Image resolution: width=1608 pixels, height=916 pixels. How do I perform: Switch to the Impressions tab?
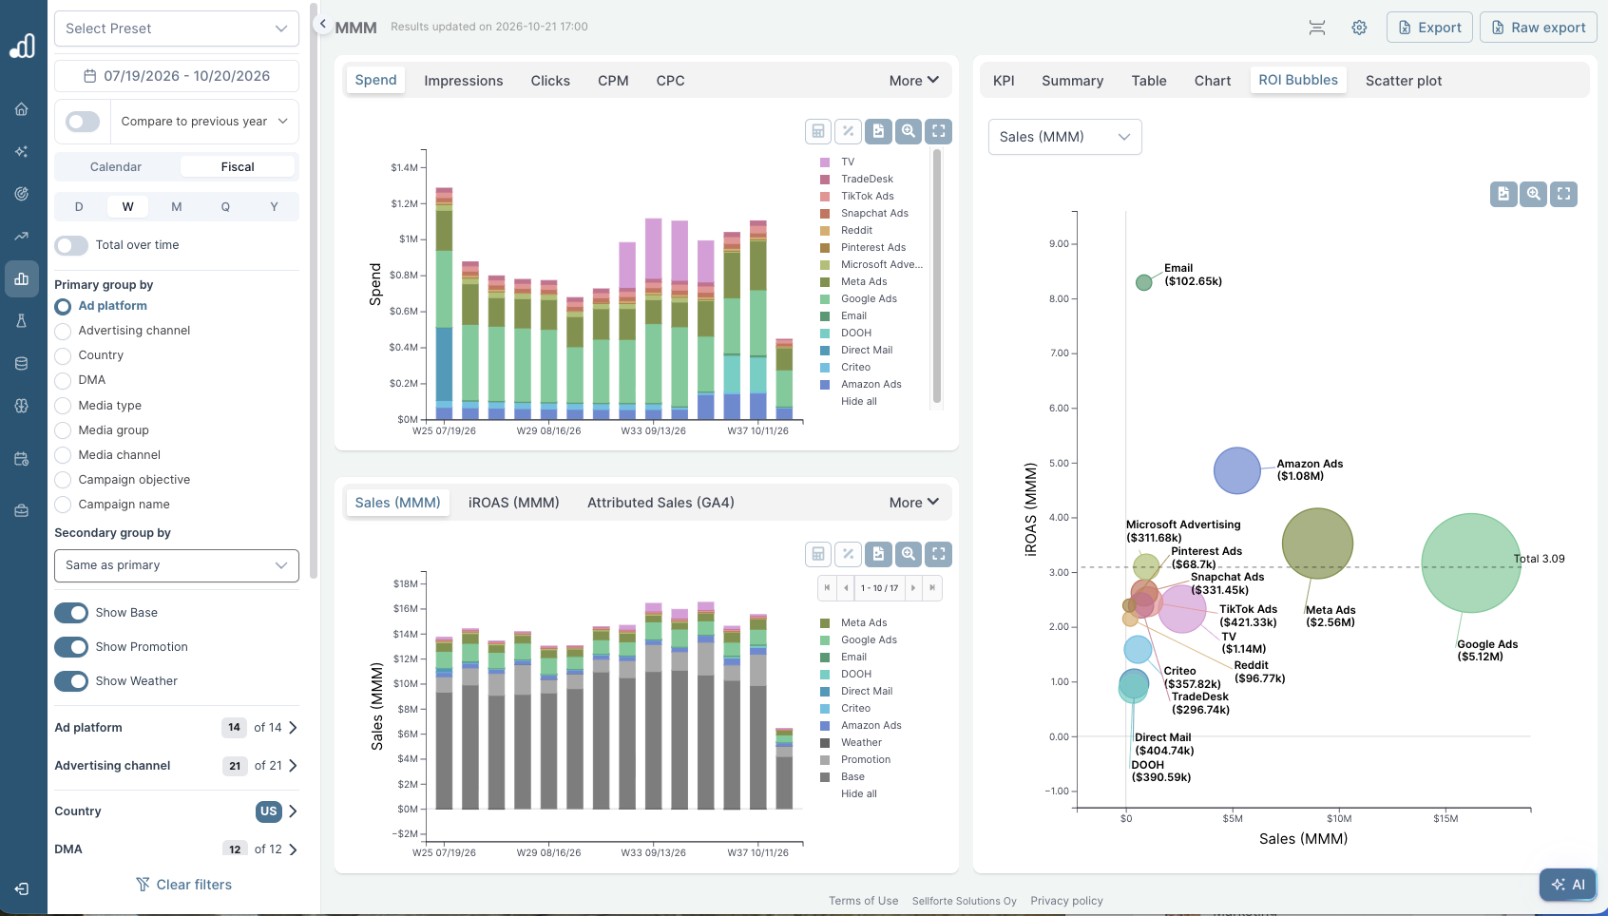point(464,81)
